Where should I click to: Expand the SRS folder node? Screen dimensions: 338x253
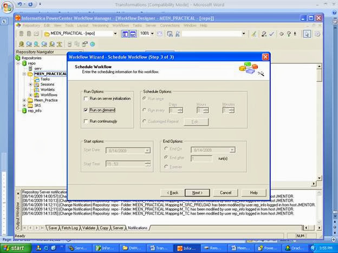point(24,105)
